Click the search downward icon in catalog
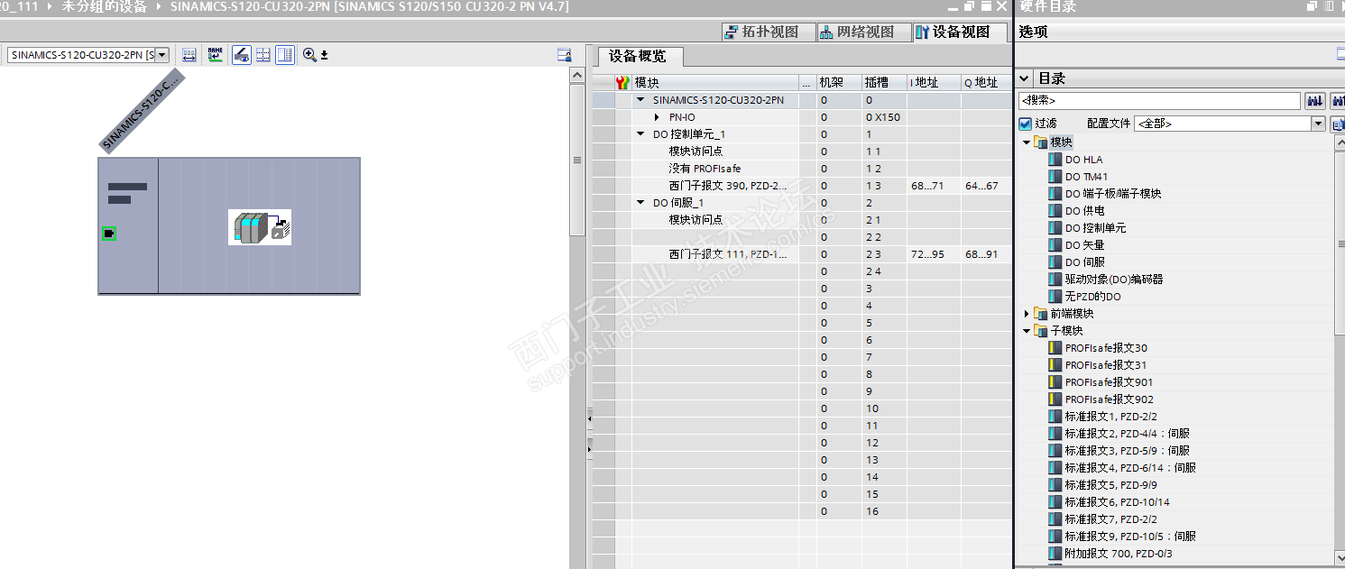 (x=1314, y=100)
